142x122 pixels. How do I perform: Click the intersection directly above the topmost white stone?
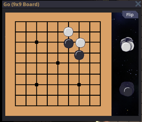pyautogui.click(x=69, y=22)
